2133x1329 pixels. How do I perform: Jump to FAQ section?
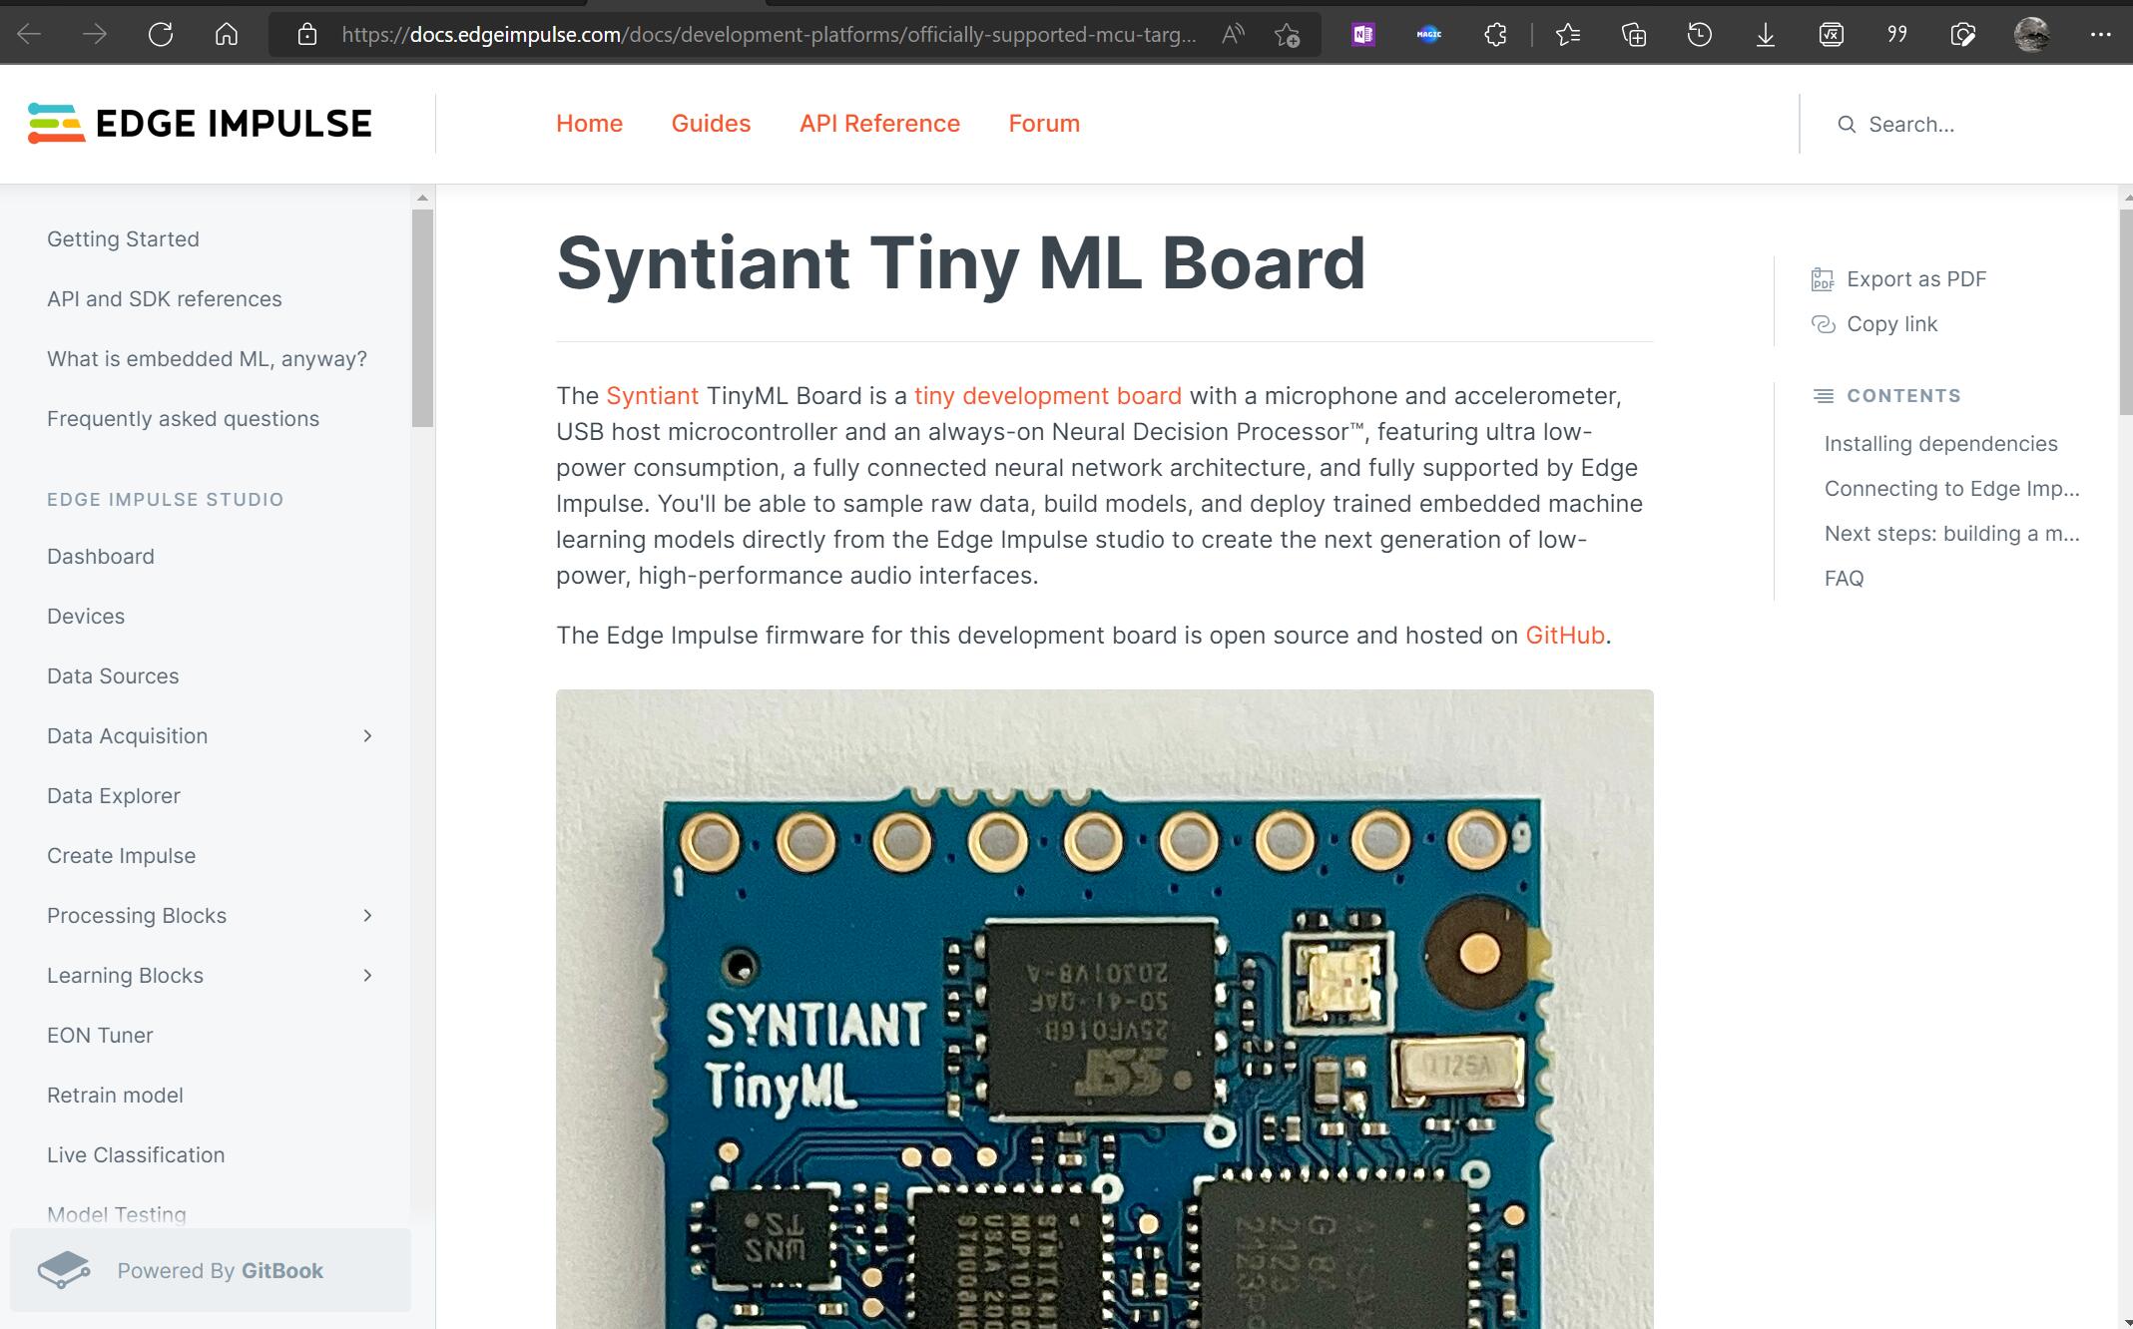1844,579
